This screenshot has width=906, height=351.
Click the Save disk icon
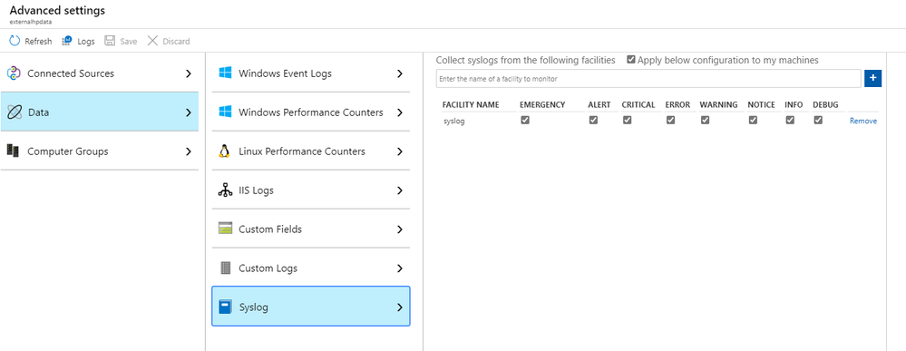coord(109,41)
